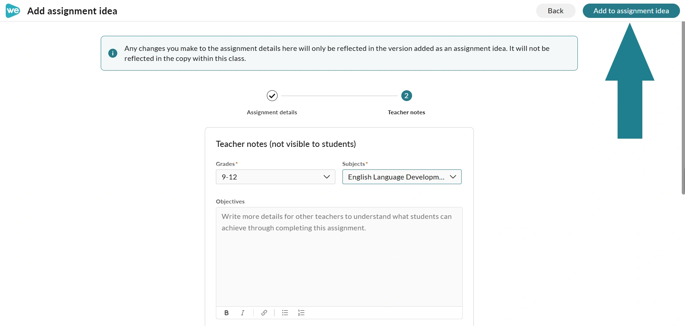The image size is (685, 326).
Task: Click the 'Add assignment idea' page title
Action: click(x=72, y=11)
